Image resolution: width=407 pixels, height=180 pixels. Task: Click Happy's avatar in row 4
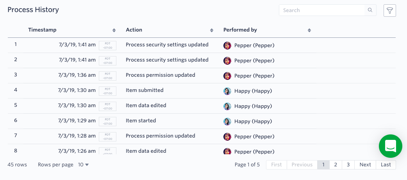click(x=227, y=91)
